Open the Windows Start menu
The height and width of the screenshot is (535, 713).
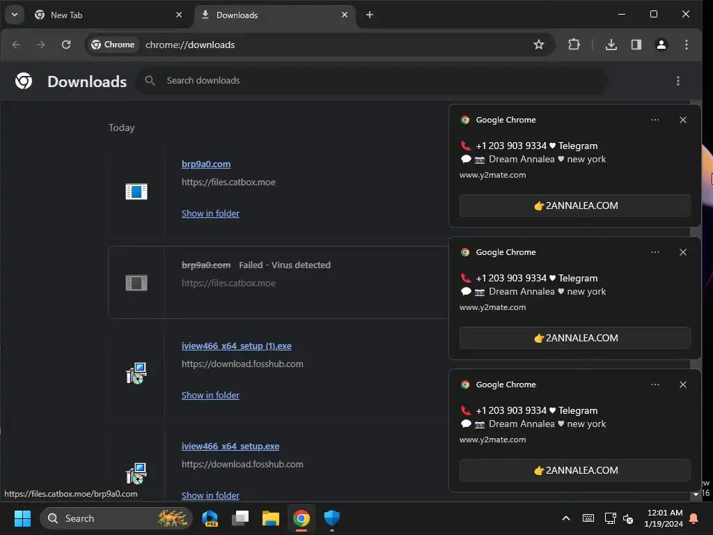[22, 518]
